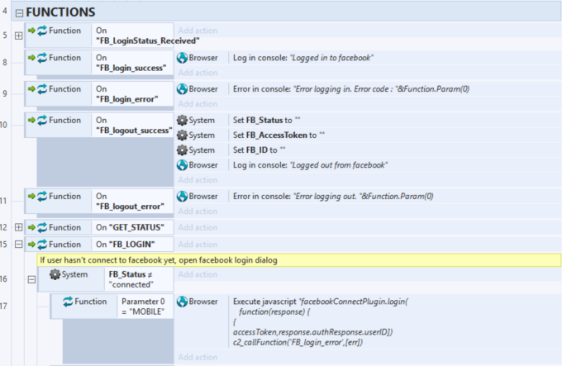Select On "FB_login_success" condition text
Viewport: 562px width, 366px height.
click(131, 63)
